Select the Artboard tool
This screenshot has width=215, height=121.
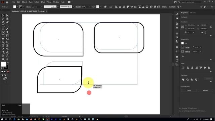click(x=3, y=56)
